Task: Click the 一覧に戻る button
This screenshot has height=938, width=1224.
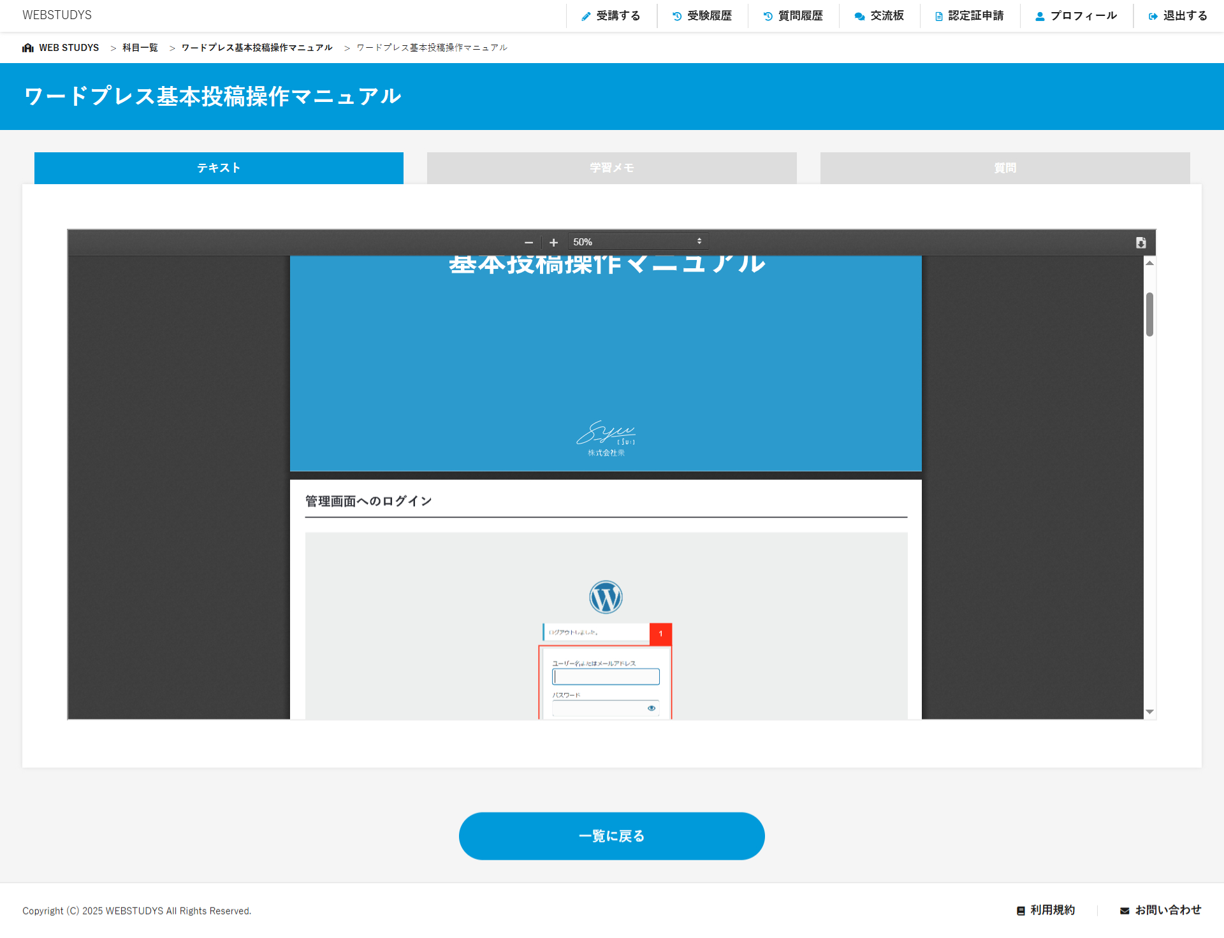Action: 611,835
